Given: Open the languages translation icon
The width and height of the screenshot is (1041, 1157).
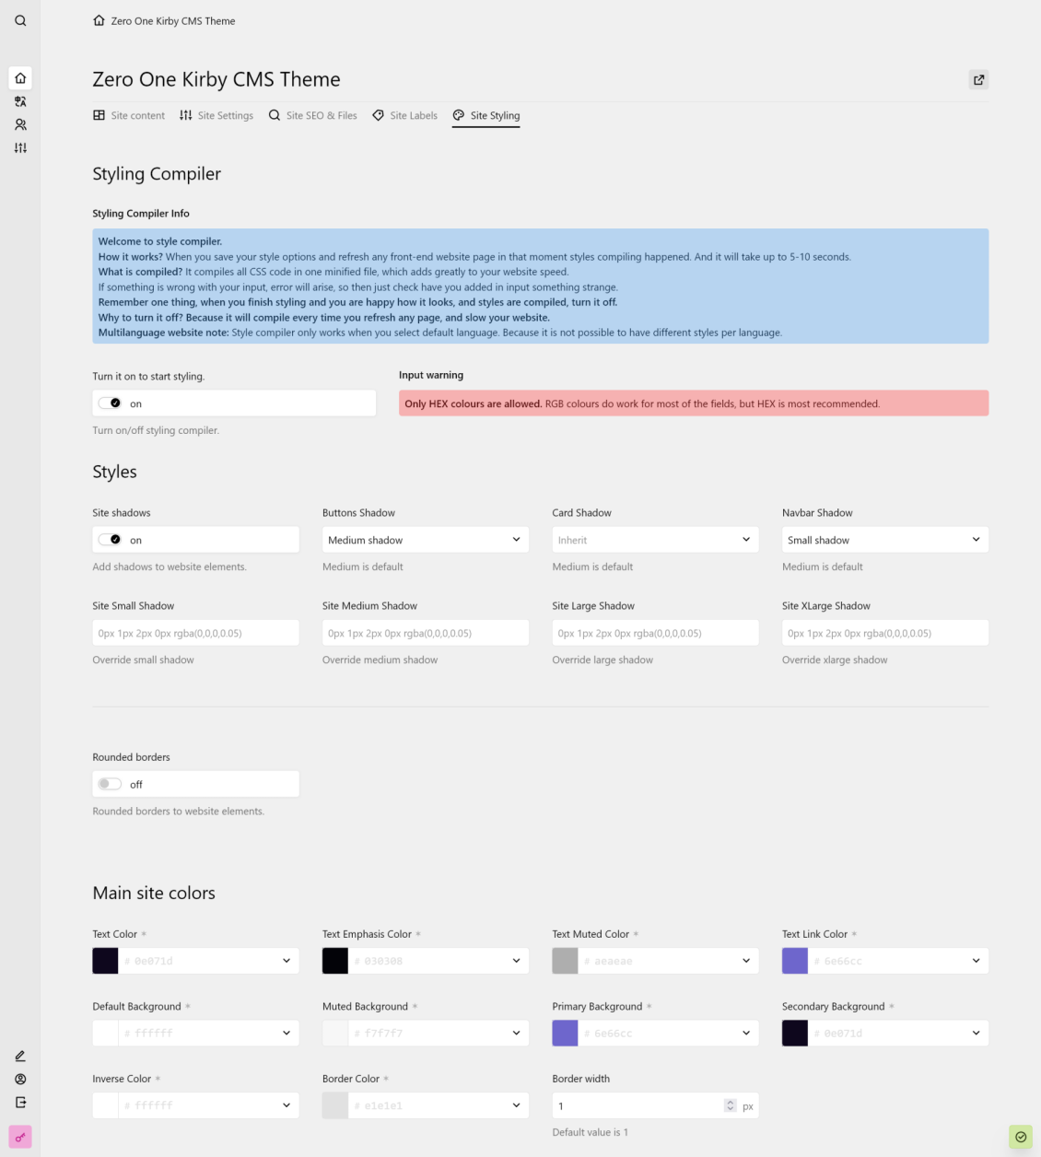Looking at the screenshot, I should [x=20, y=101].
